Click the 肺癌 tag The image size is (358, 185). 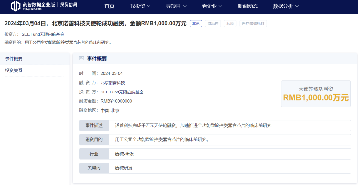coord(230,24)
